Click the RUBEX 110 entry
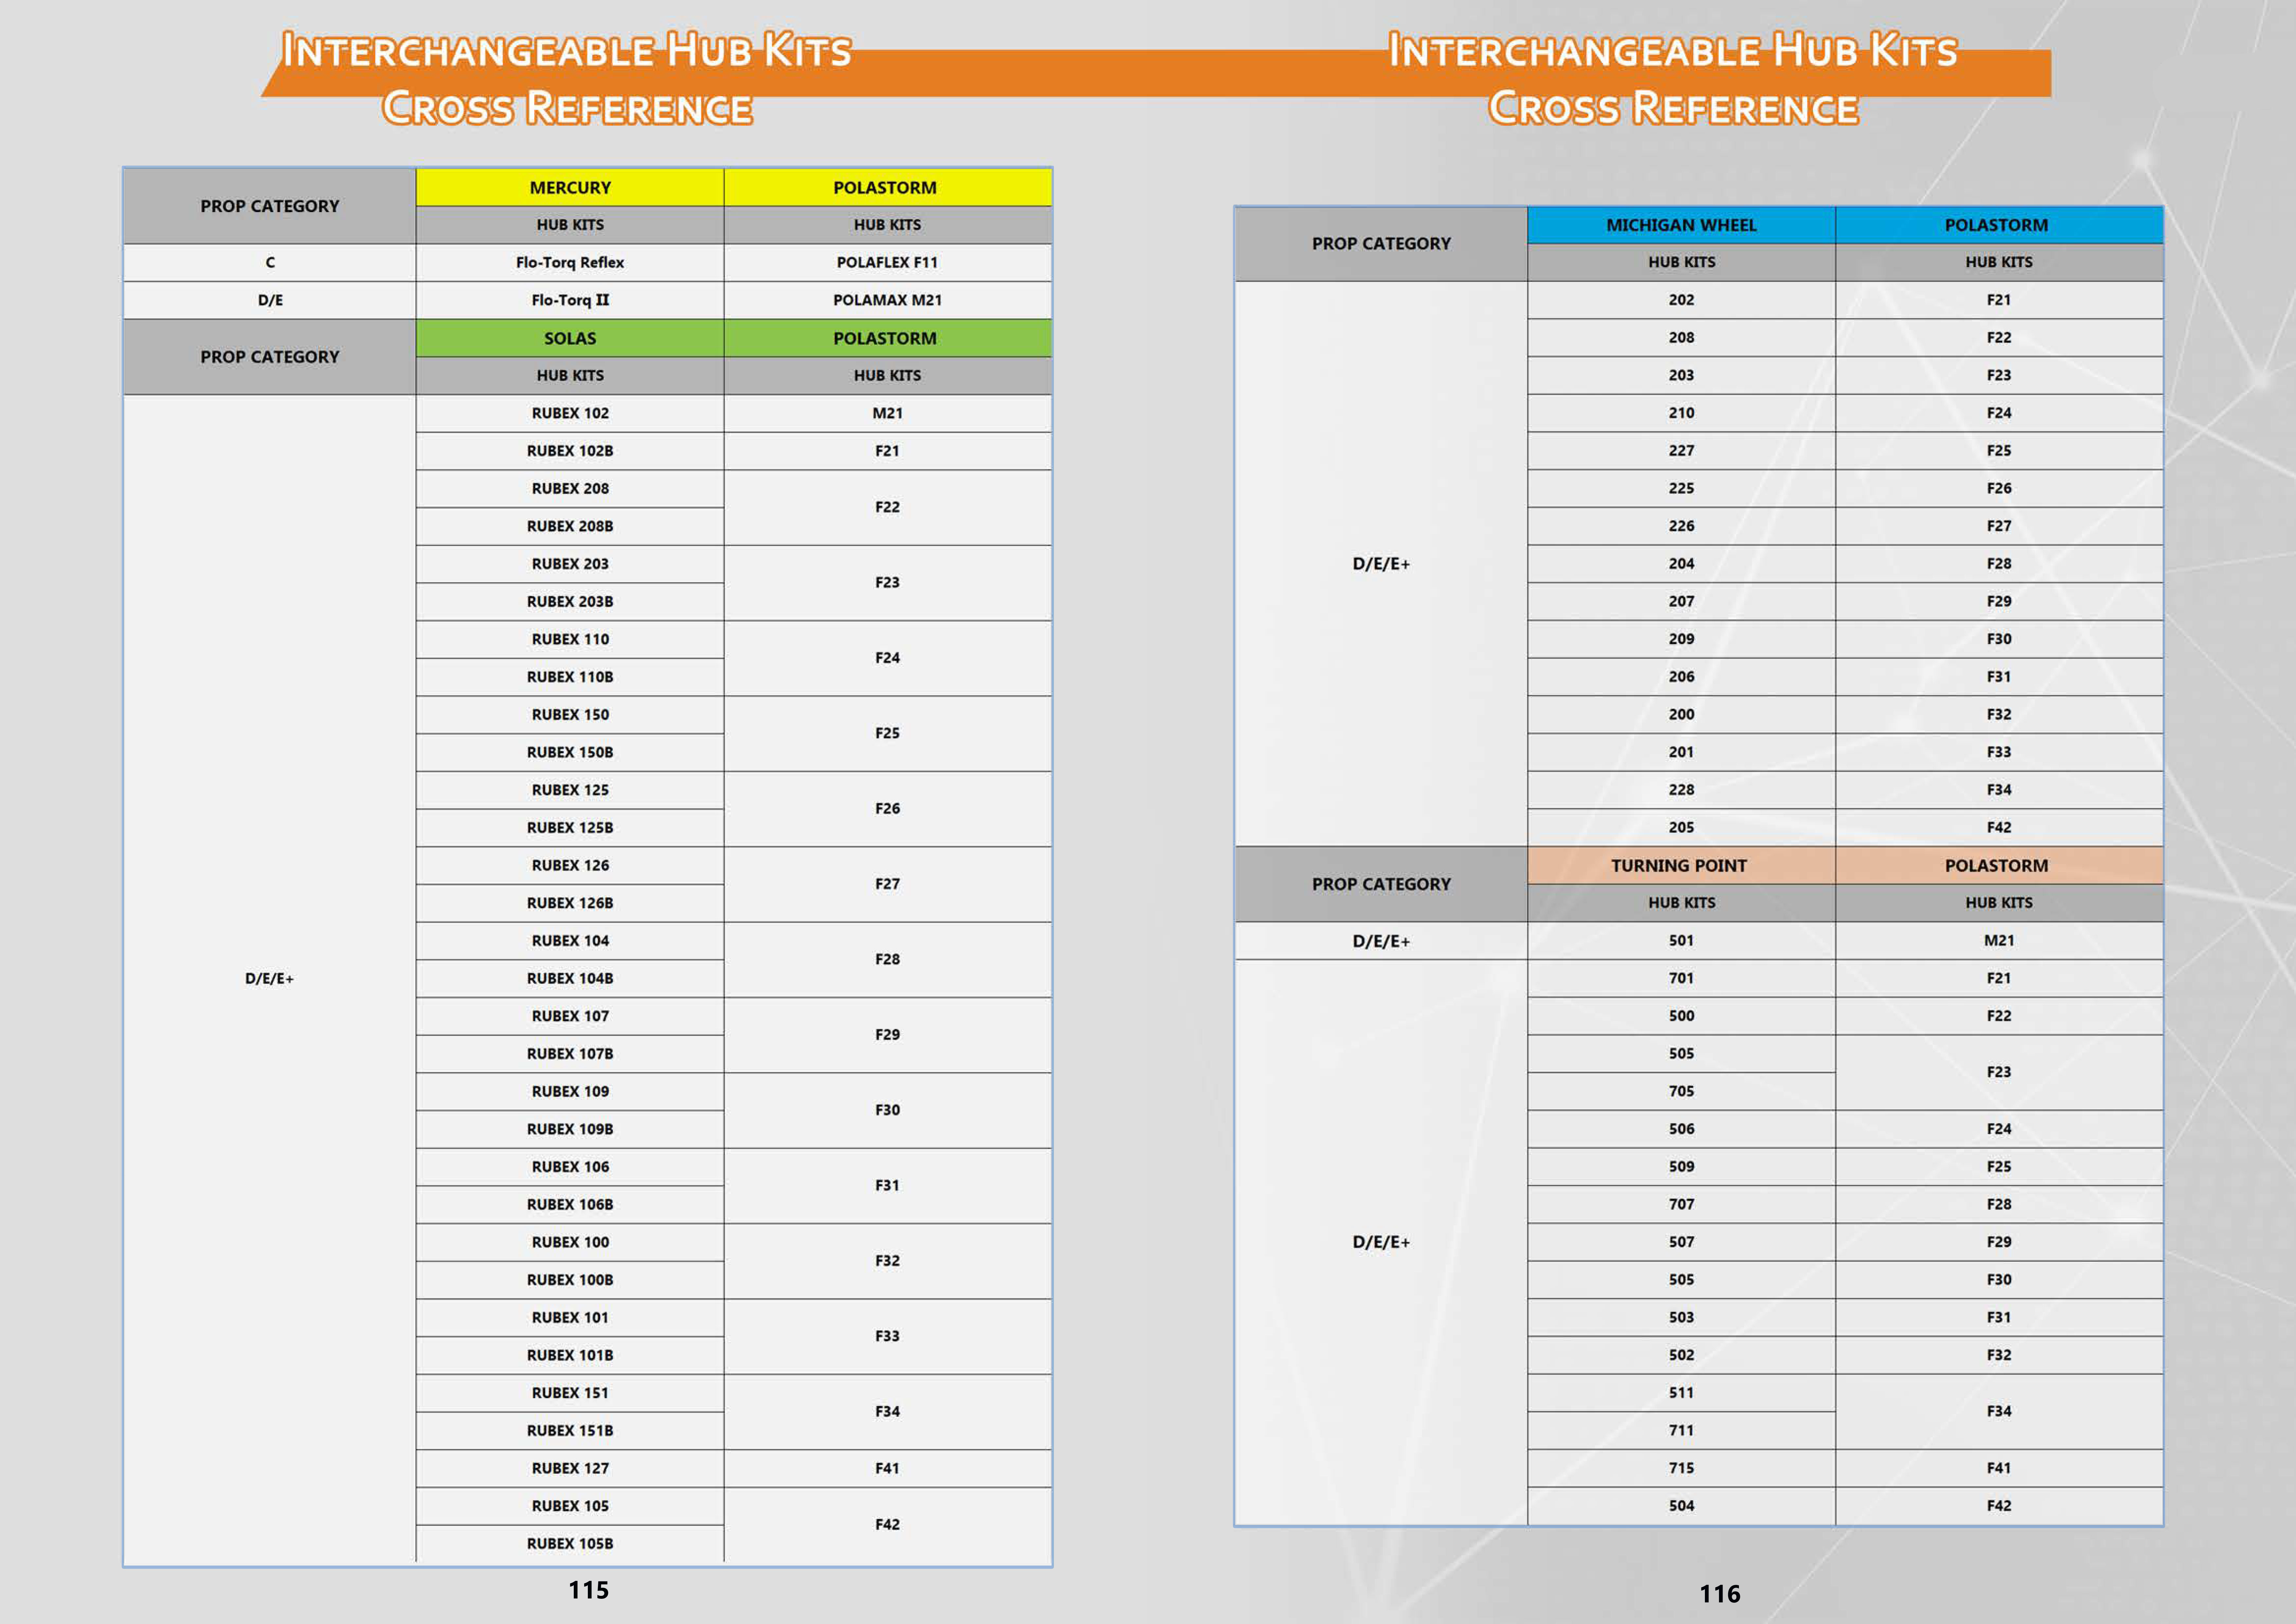2296x1624 pixels. [x=570, y=639]
